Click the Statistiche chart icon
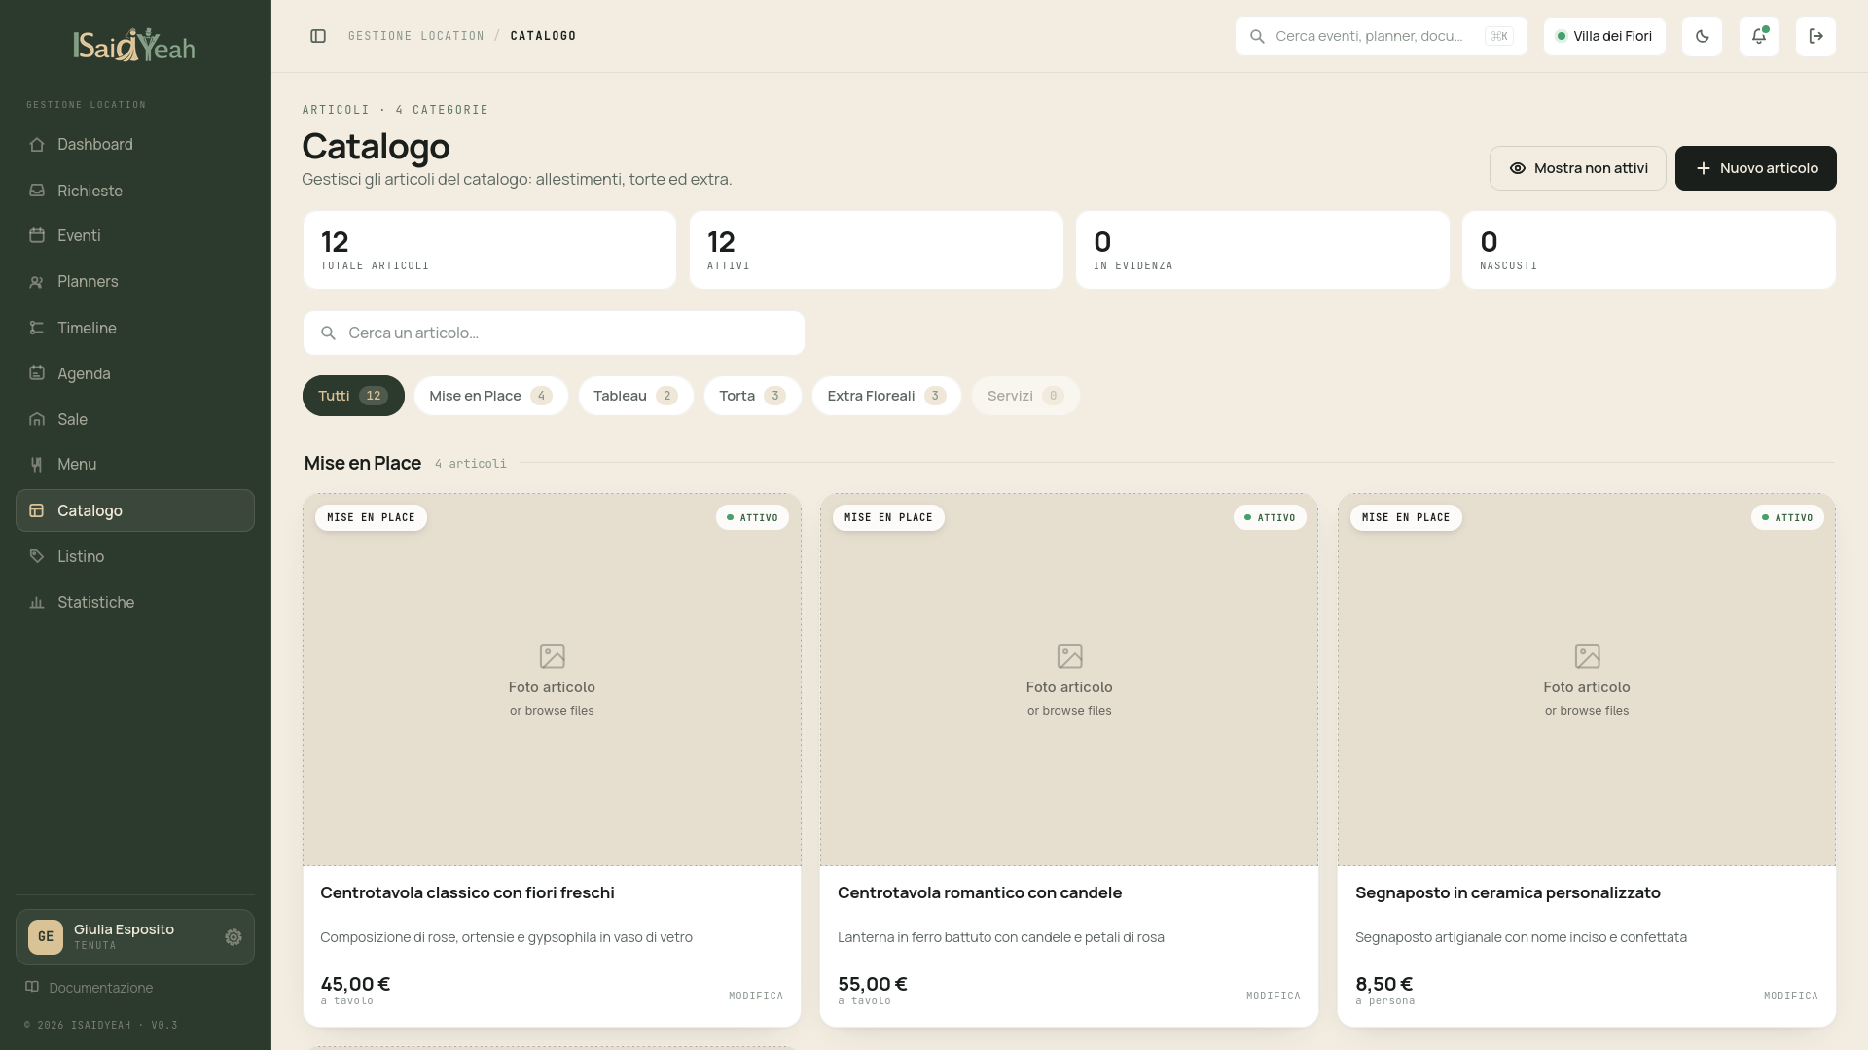 (37, 602)
